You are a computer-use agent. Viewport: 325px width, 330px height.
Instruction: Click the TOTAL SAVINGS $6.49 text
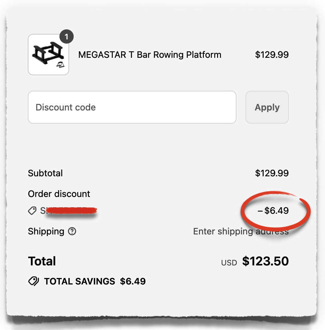click(95, 281)
